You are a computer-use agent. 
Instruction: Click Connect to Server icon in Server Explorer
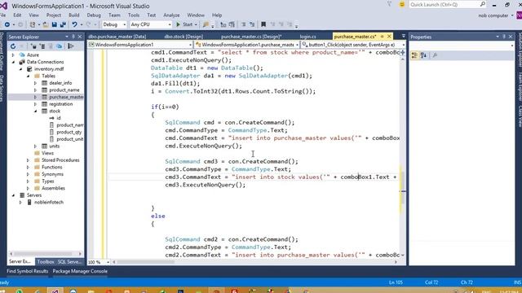point(42,46)
